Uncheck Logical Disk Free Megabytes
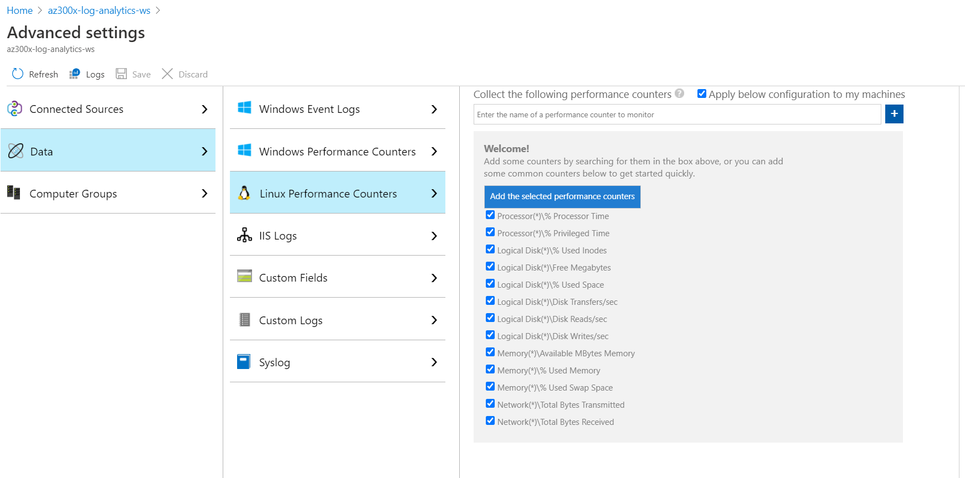 [490, 266]
